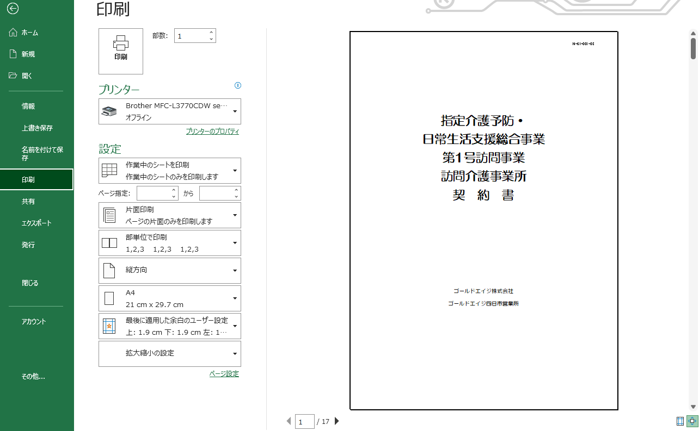Click the large printer Print button
This screenshot has height=431, width=699.
pyautogui.click(x=121, y=51)
